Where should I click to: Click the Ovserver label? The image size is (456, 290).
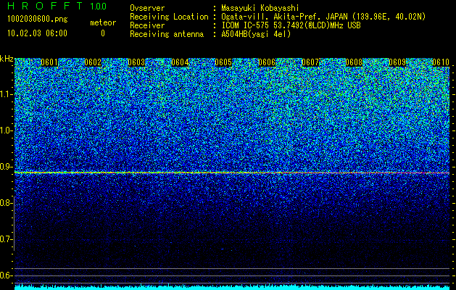coord(147,8)
